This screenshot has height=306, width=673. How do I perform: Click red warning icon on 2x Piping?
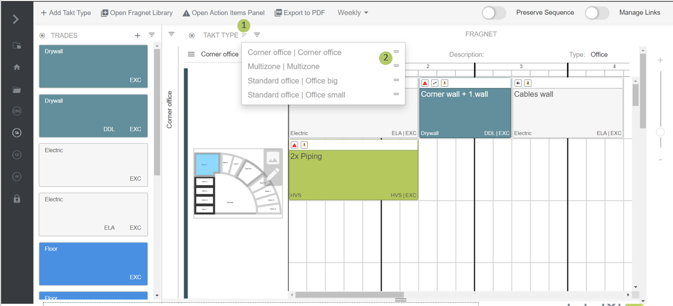[x=295, y=145]
